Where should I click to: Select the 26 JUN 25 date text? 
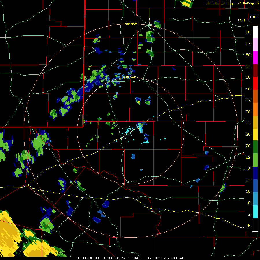158,258
